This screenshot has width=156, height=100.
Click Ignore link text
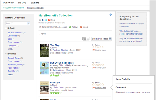click(85, 27)
